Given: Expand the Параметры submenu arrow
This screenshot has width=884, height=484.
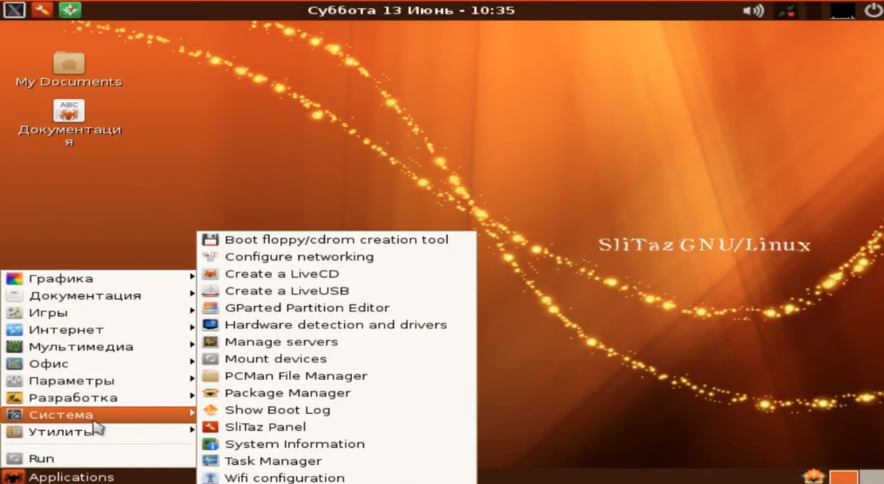Looking at the screenshot, I should pos(192,380).
